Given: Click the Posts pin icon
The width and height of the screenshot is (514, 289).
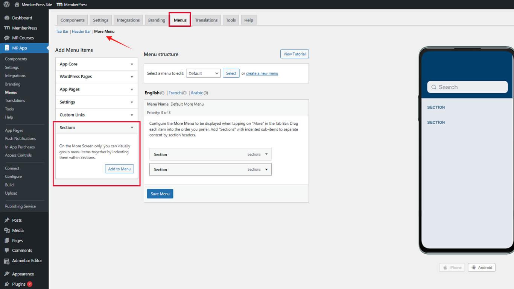Looking at the screenshot, I should (x=7, y=220).
